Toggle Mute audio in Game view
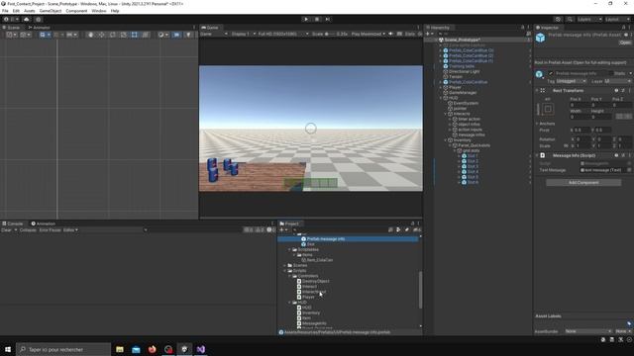The width and height of the screenshot is (634, 356). [391, 34]
